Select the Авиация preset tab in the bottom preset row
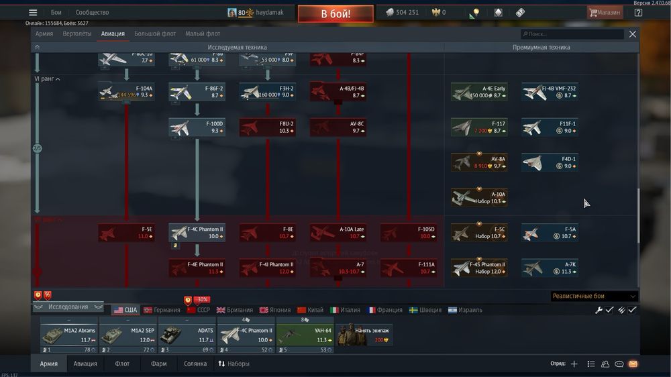Screen dimensions: 671x377 pos(85,364)
